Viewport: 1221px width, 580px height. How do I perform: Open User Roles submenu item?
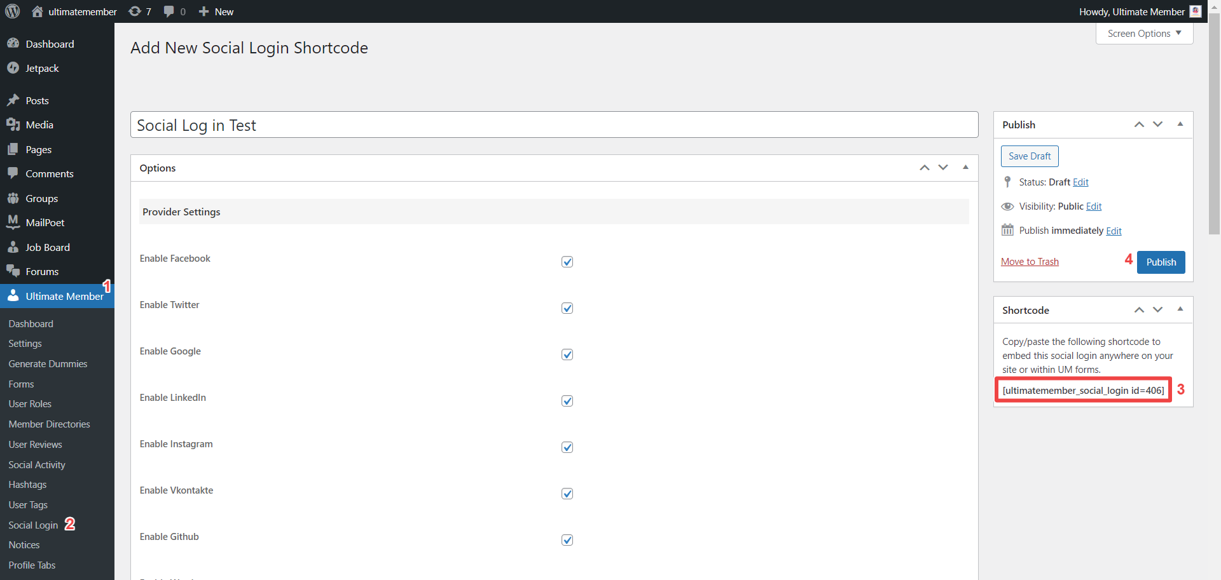tap(30, 404)
